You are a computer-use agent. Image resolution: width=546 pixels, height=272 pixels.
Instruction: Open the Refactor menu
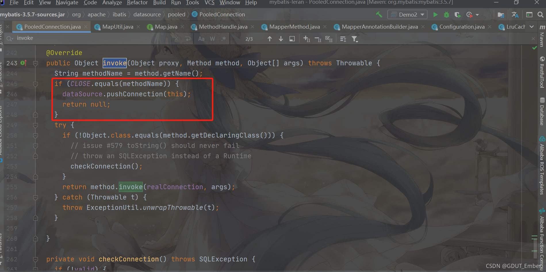click(x=137, y=3)
